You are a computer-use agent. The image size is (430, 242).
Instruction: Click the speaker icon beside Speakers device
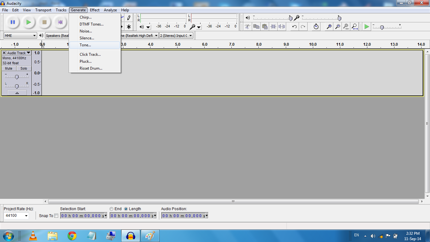[41, 36]
